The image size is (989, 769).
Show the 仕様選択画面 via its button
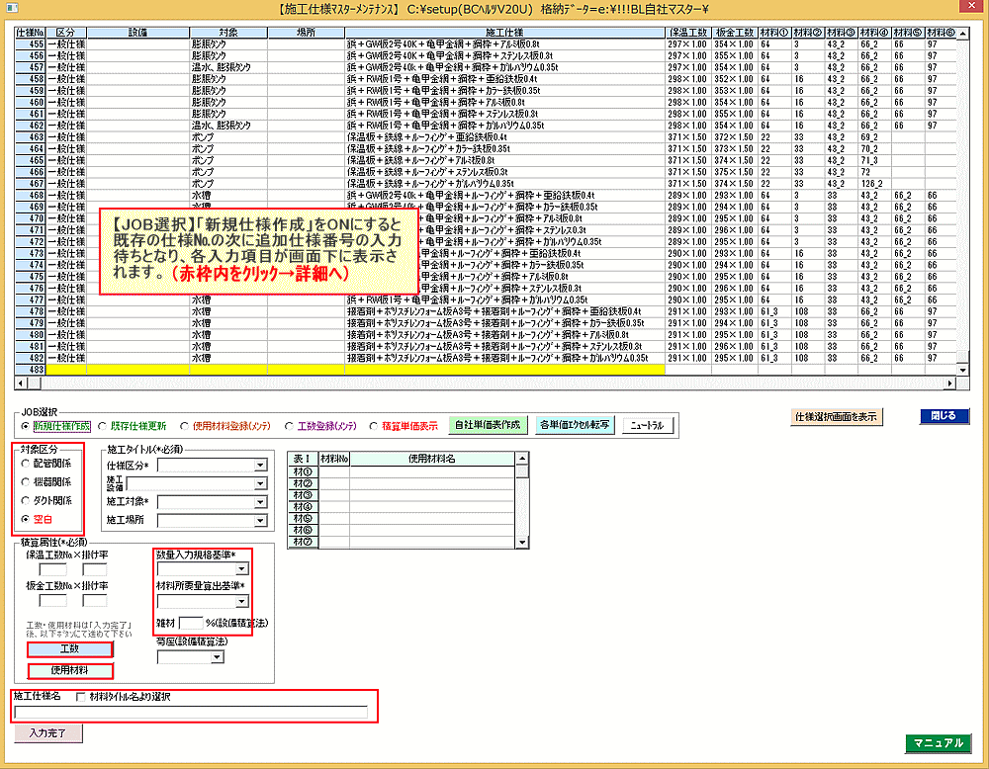coord(836,417)
